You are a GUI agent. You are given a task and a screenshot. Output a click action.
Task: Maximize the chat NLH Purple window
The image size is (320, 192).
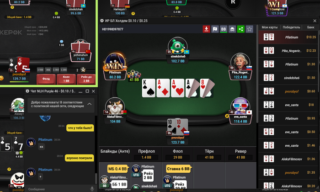click(87, 91)
